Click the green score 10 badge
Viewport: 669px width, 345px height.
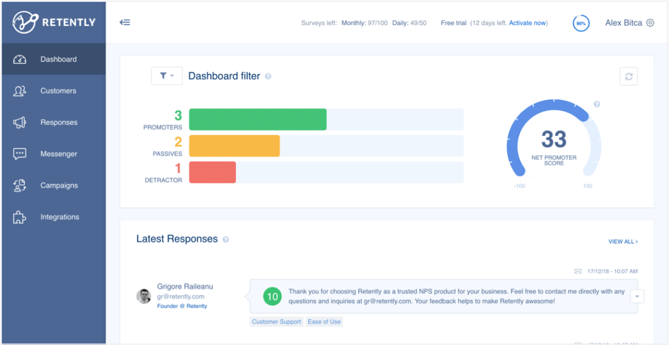(x=272, y=297)
